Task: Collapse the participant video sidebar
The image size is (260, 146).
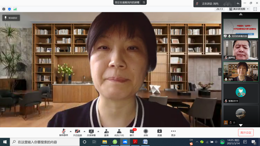Action: point(220,72)
